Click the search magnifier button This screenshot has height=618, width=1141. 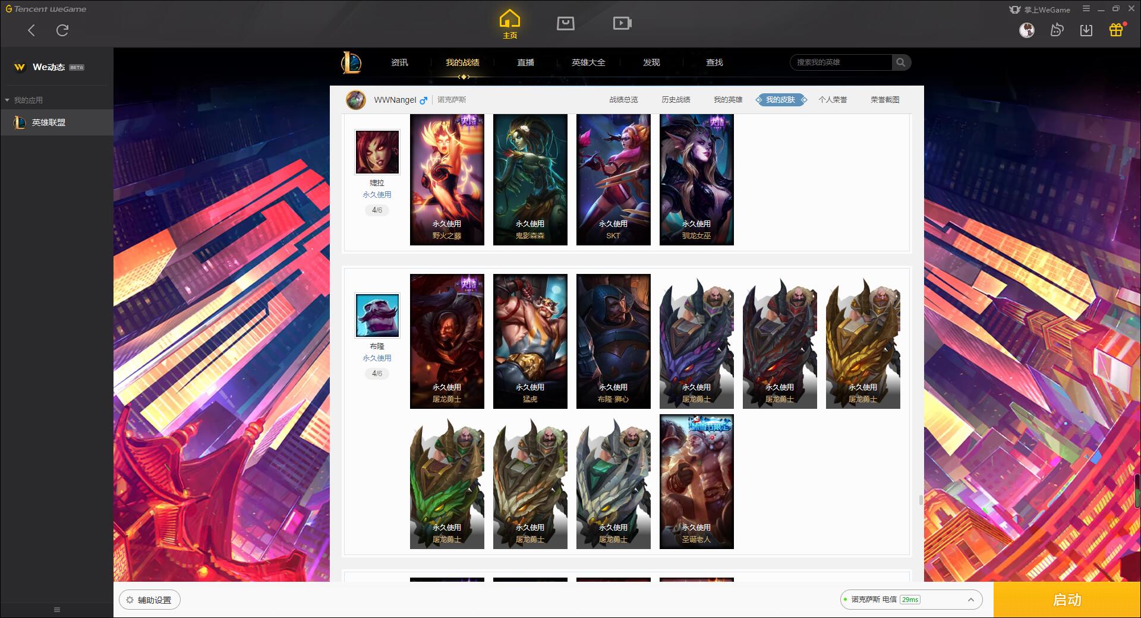pos(901,62)
